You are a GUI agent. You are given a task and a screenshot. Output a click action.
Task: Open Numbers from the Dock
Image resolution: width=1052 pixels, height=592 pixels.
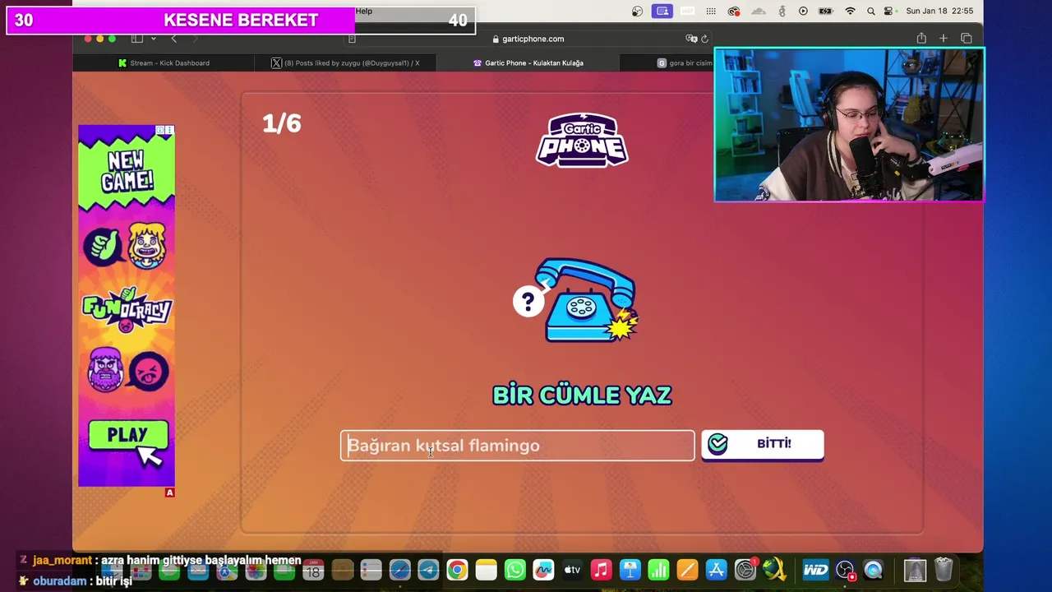[658, 570]
